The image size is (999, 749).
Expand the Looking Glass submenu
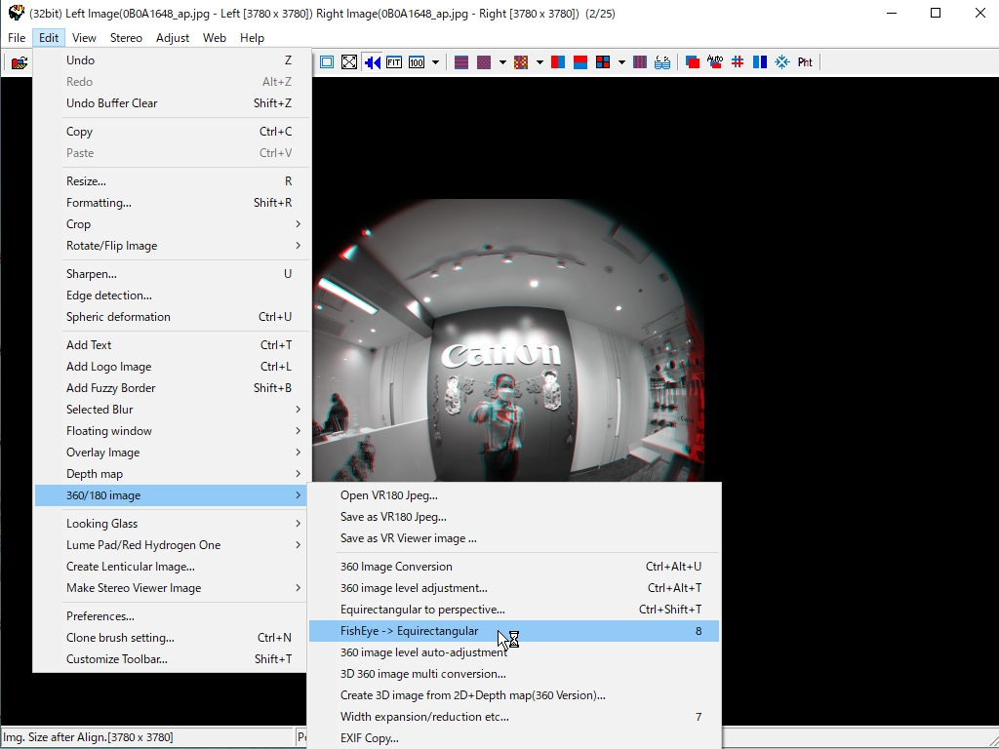[x=172, y=524]
